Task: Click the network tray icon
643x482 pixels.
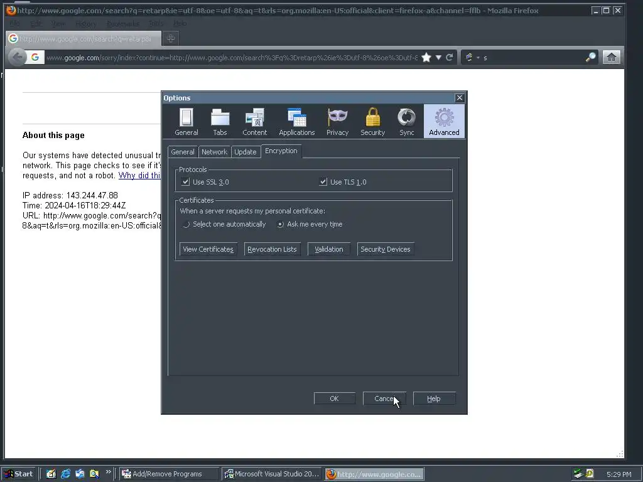Action: click(x=578, y=474)
